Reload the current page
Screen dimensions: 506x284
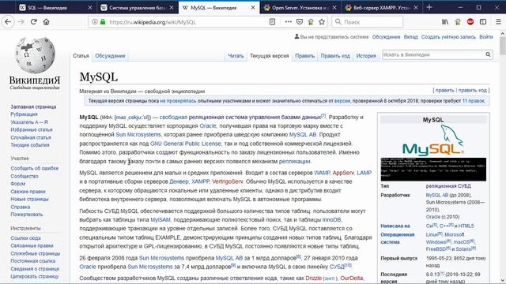[33, 22]
